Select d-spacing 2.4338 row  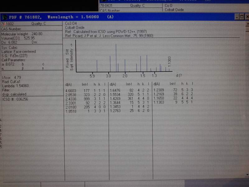click(x=86, y=99)
